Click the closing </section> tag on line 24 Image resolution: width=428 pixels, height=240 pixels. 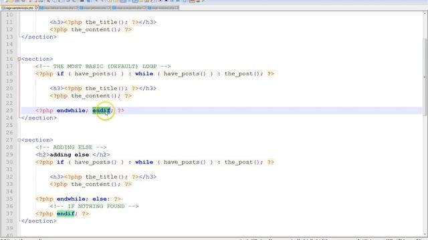tap(39, 118)
